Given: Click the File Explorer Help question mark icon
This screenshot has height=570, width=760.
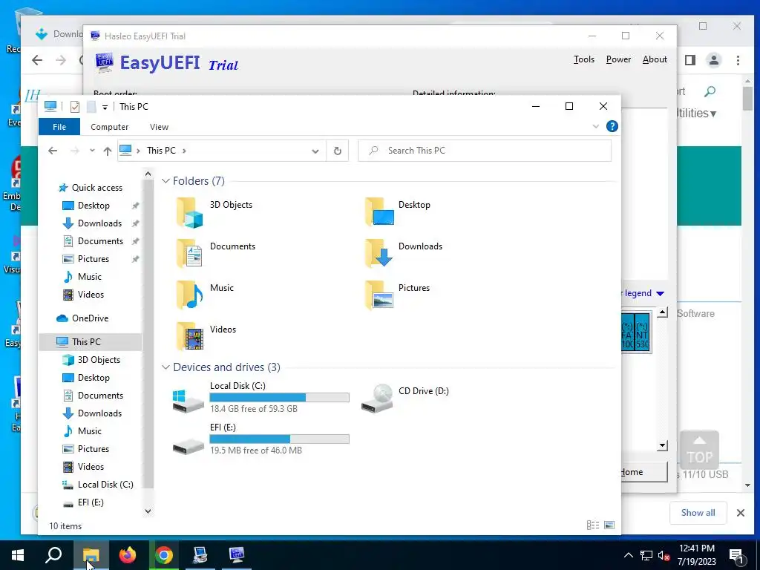Looking at the screenshot, I should (612, 126).
